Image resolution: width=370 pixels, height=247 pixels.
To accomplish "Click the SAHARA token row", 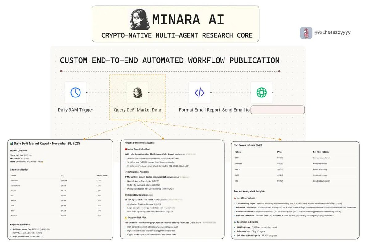I will point(295,164).
